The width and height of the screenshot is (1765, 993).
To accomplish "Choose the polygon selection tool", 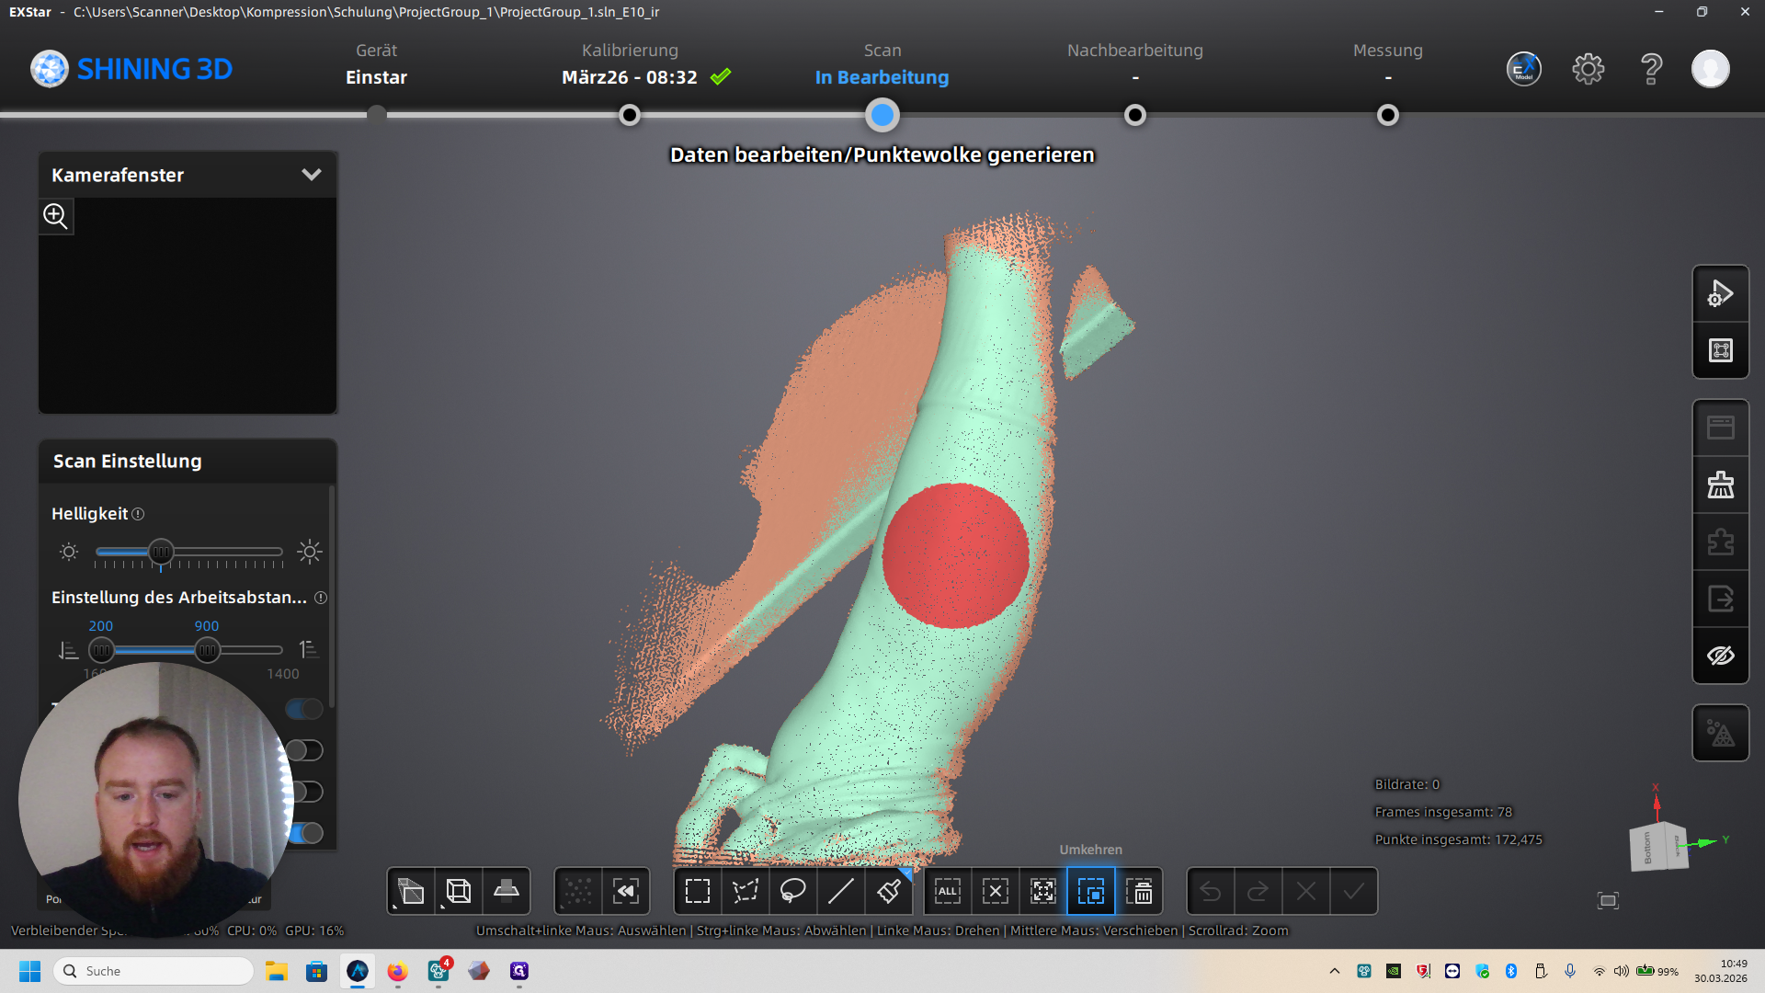I will [x=745, y=891].
